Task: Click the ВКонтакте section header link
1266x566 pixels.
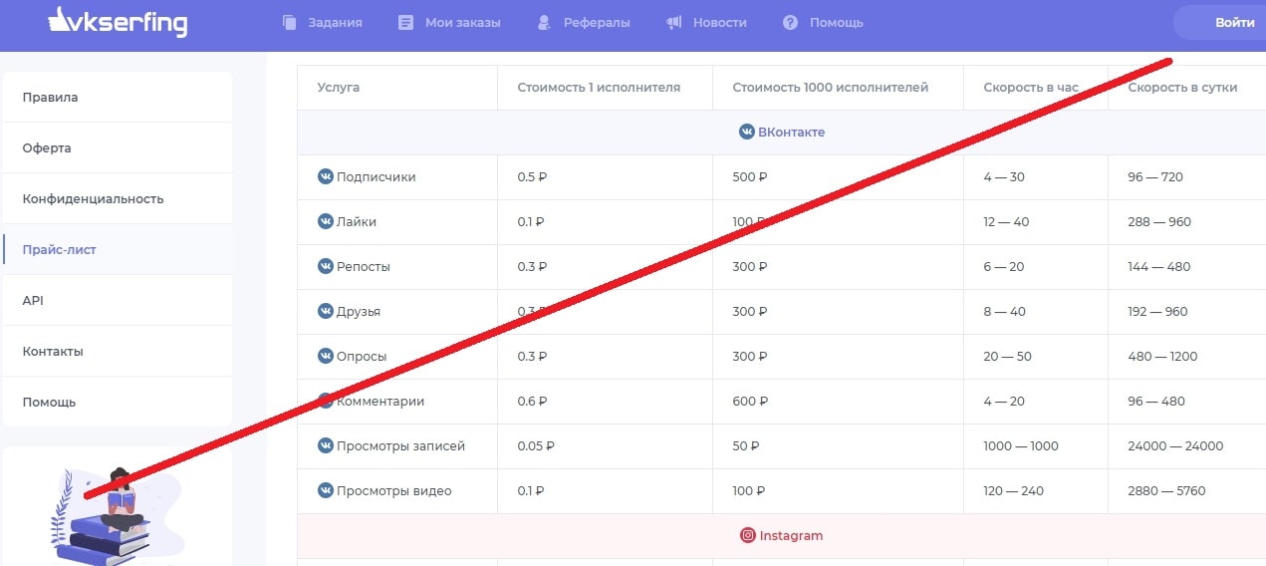Action: pyautogui.click(x=791, y=132)
